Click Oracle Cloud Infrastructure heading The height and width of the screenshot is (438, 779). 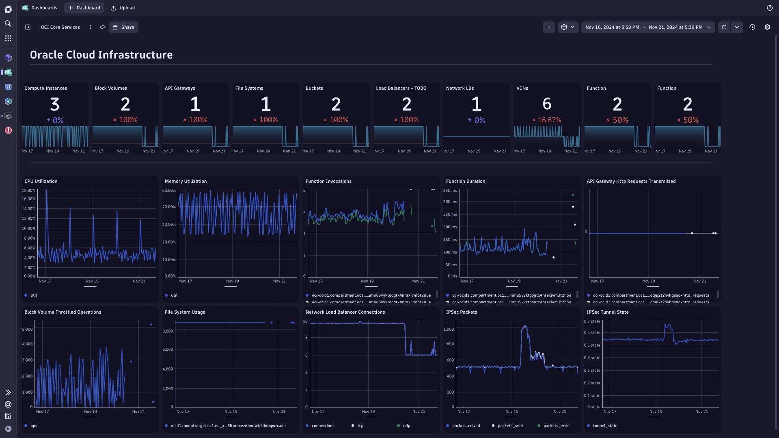101,55
